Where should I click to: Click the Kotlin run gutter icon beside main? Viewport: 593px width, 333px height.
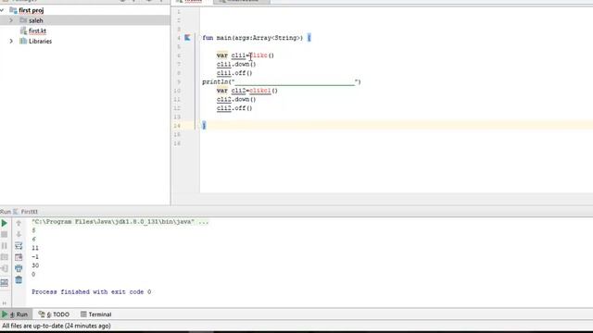187,37
